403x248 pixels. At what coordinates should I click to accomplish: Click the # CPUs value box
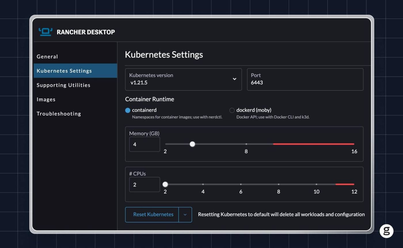pos(145,184)
